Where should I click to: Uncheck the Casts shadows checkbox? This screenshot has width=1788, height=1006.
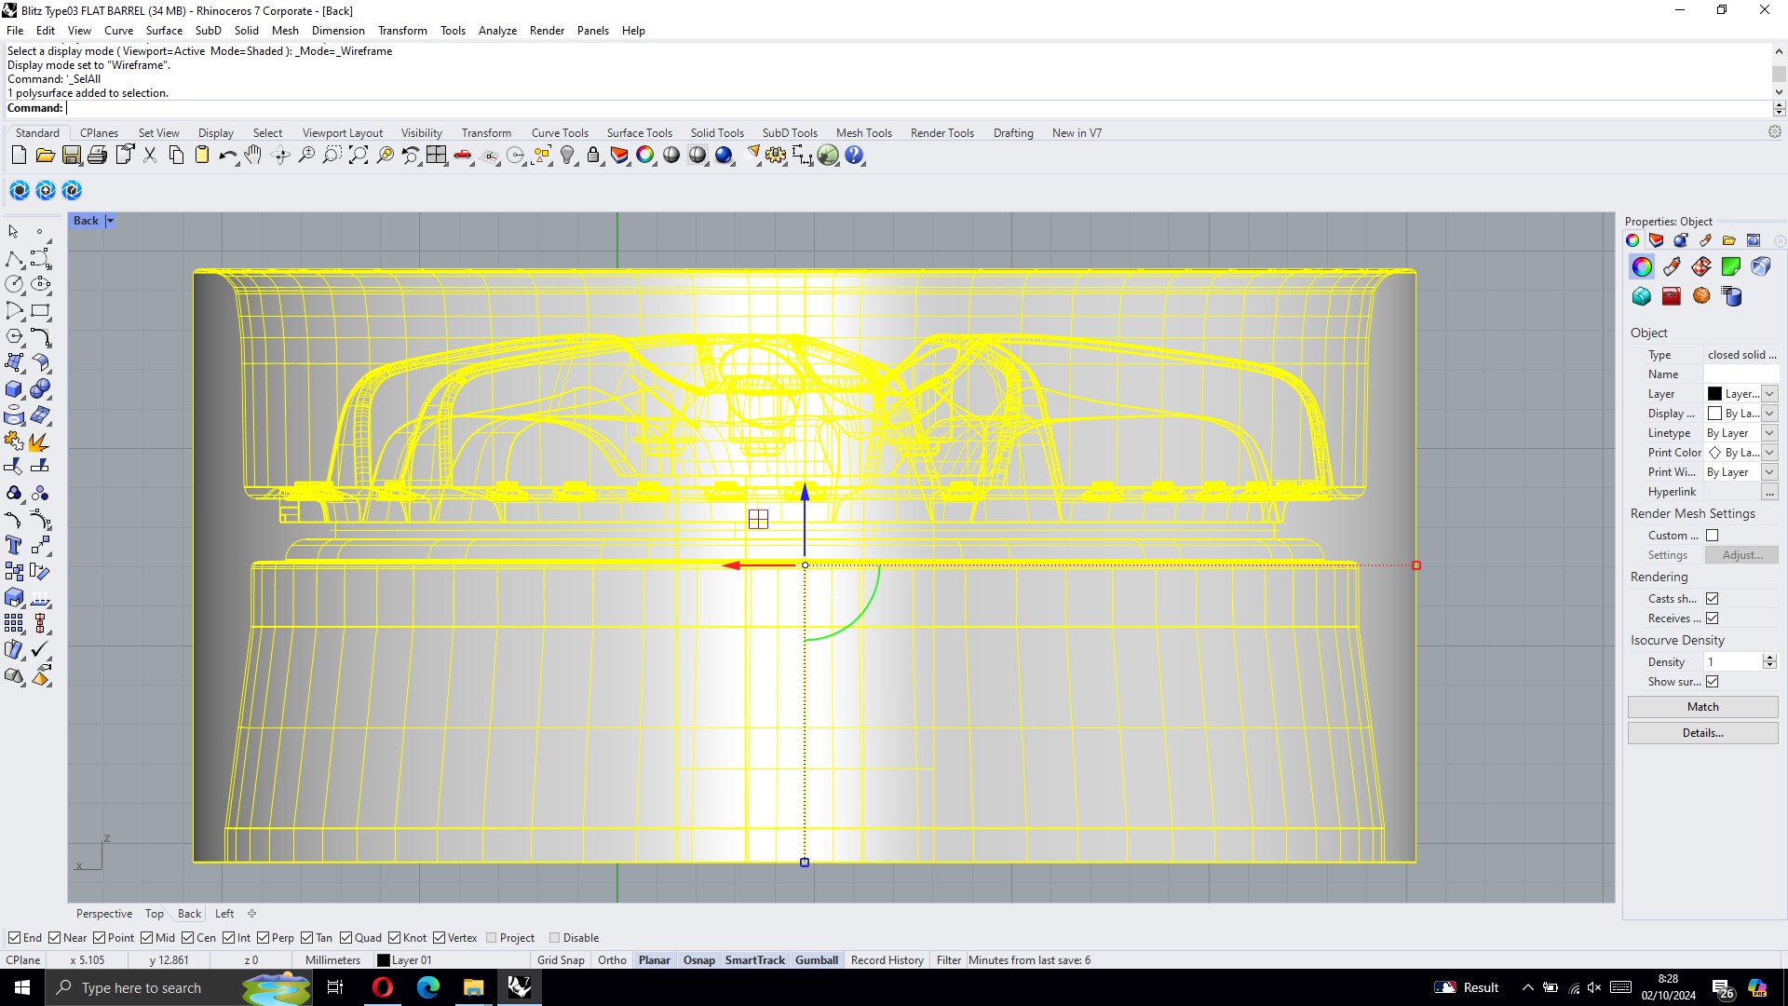1712,599
